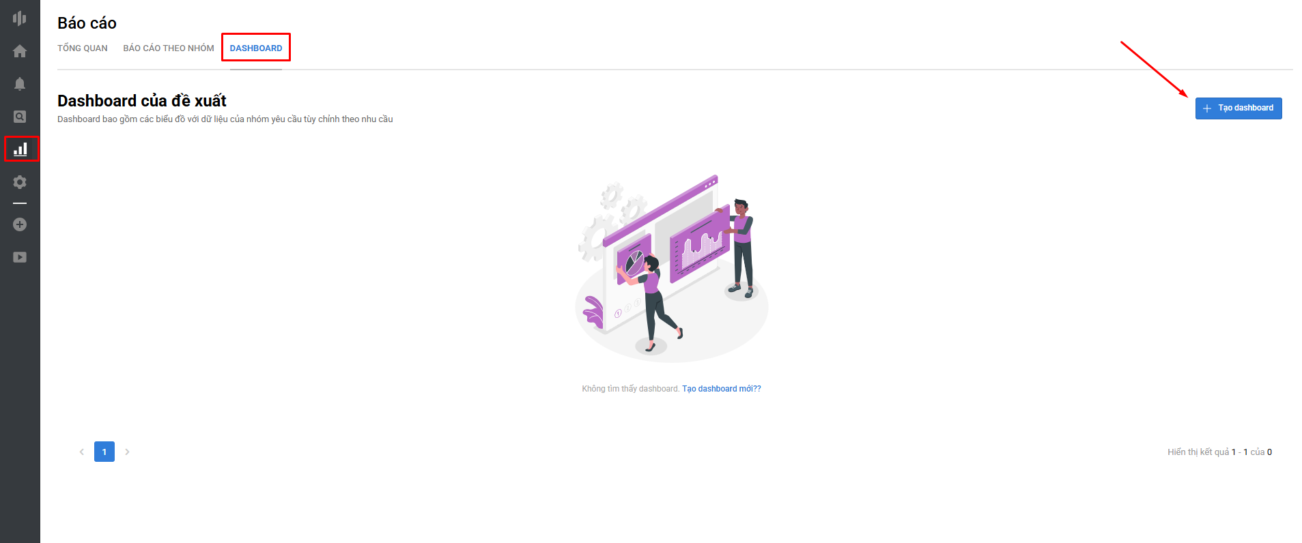Switch to the BÁO CÁO THEO NHÓM tab
This screenshot has width=1302, height=543.
169,48
